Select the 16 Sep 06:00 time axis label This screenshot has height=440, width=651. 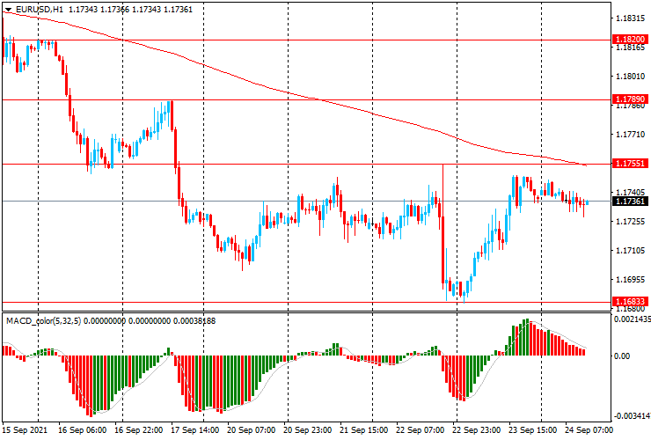click(x=82, y=430)
